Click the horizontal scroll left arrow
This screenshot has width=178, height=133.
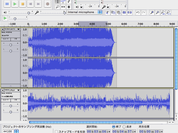click(170, 122)
